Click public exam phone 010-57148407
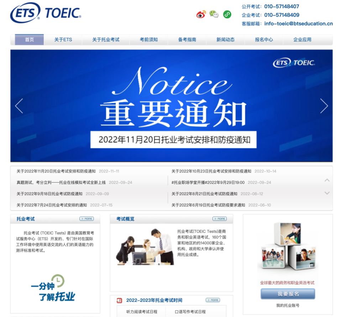Image resolution: width=356 pixels, height=317 pixels. tap(282, 6)
